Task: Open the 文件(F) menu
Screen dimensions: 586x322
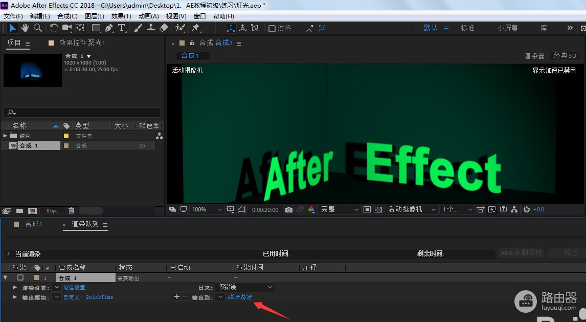Action: click(13, 16)
